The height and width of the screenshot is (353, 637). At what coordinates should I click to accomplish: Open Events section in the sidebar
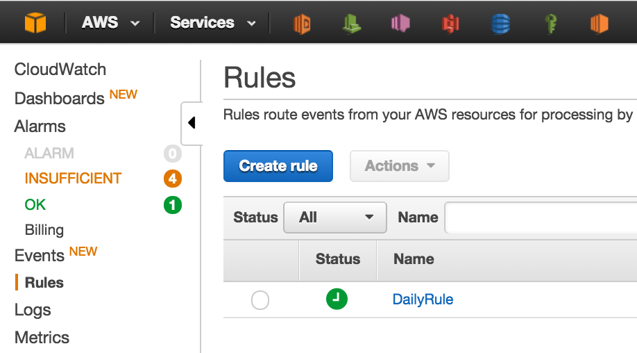coord(40,256)
